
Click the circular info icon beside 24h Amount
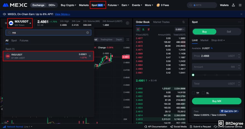128,23
